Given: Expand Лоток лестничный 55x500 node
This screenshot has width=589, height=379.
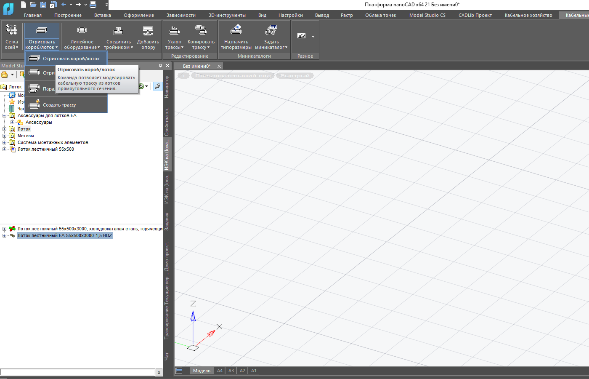Looking at the screenshot, I should (x=5, y=149).
